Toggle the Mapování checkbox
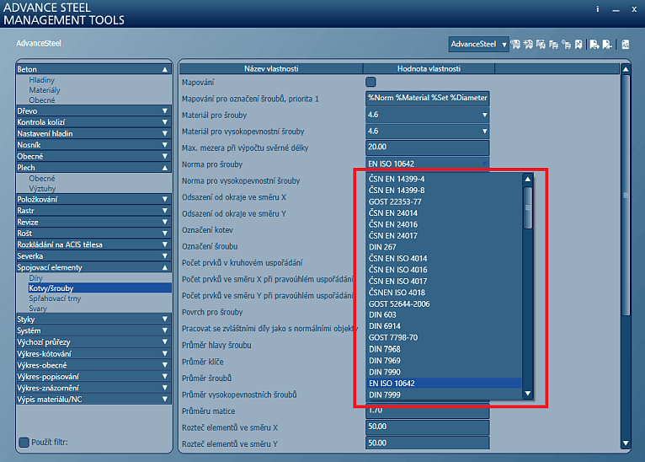The width and height of the screenshot is (645, 462). [x=370, y=82]
